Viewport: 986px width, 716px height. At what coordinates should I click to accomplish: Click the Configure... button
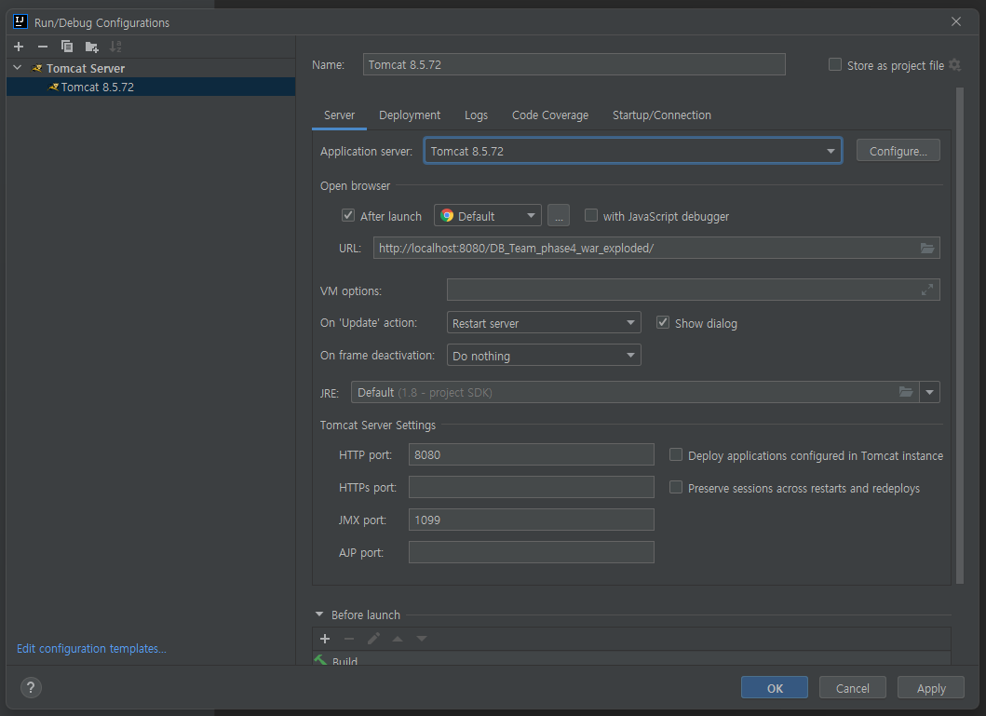click(x=898, y=151)
